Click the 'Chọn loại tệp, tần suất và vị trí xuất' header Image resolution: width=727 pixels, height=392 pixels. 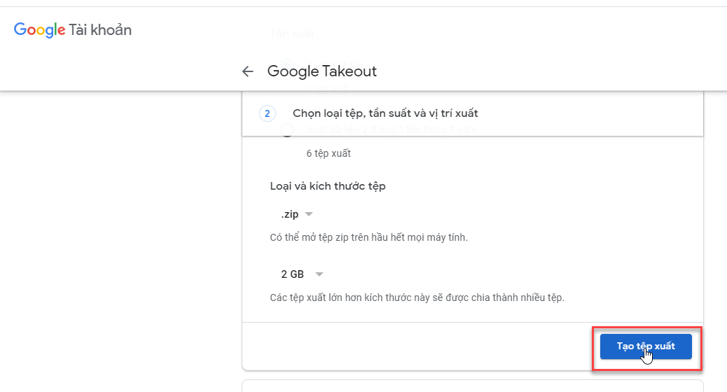click(x=385, y=113)
